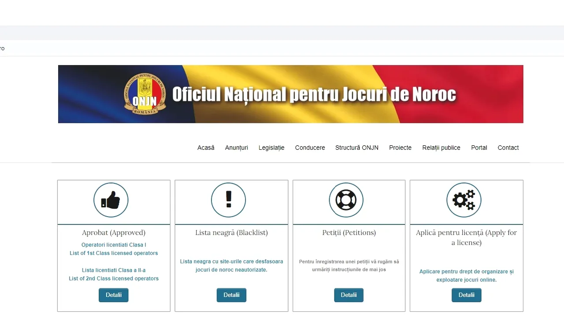Click Detalii button under Lista neagră (Blacklist)
The height and width of the screenshot is (317, 564).
[x=231, y=295]
